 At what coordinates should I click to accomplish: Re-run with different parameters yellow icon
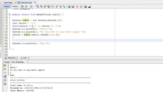pyautogui.click(x=5, y=69)
